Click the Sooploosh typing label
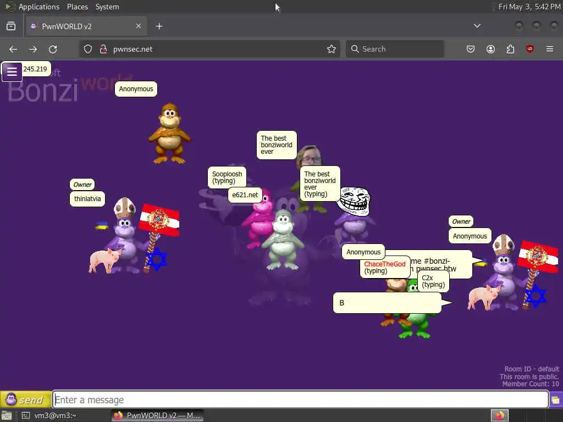The width and height of the screenshot is (563, 422). 227,177
